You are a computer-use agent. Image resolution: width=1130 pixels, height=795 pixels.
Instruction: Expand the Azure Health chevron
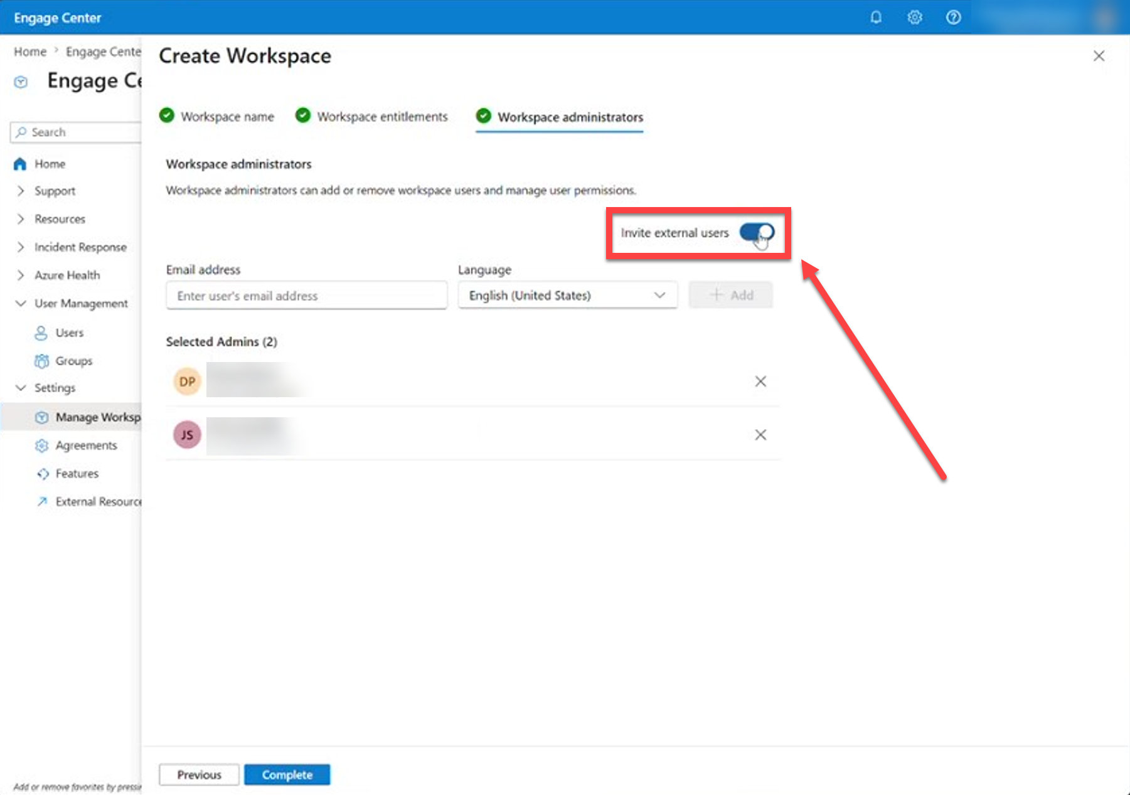(21, 275)
